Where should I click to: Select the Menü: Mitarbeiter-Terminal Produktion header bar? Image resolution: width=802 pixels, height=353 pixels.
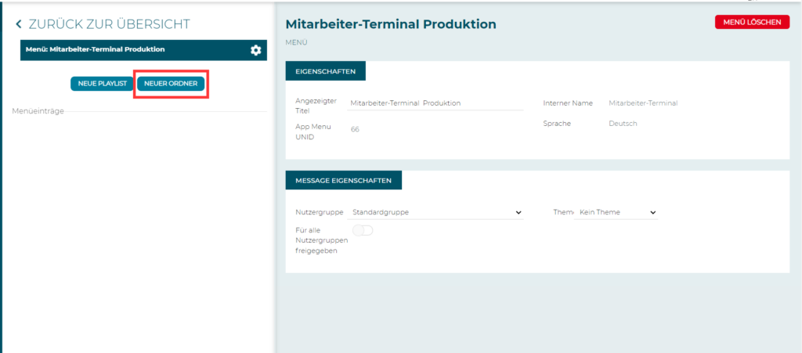click(143, 50)
